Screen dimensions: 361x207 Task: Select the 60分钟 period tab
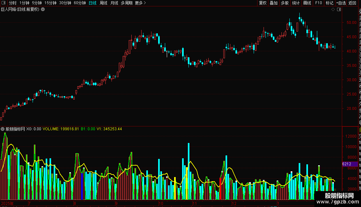pyautogui.click(x=80, y=3)
